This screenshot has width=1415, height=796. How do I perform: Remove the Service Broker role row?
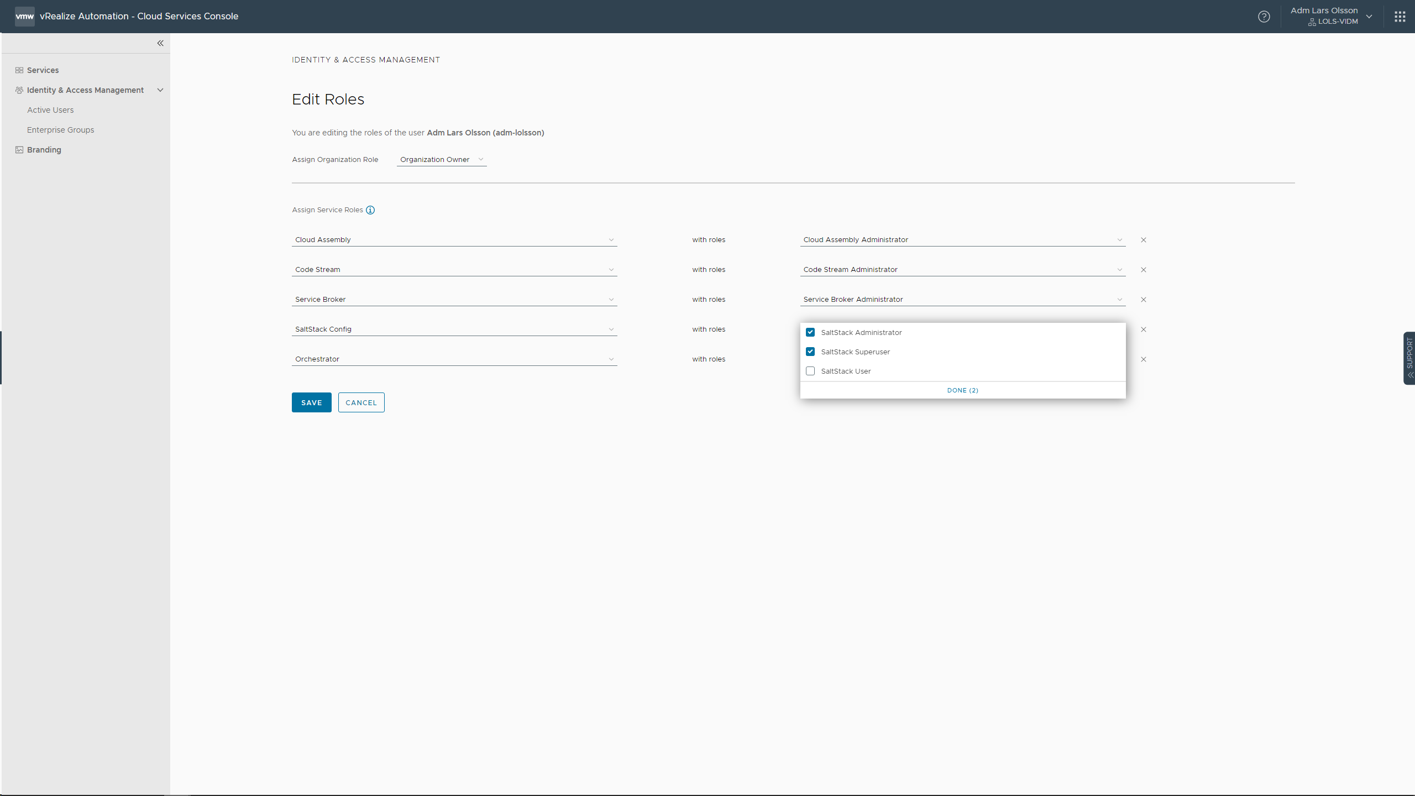(1144, 300)
